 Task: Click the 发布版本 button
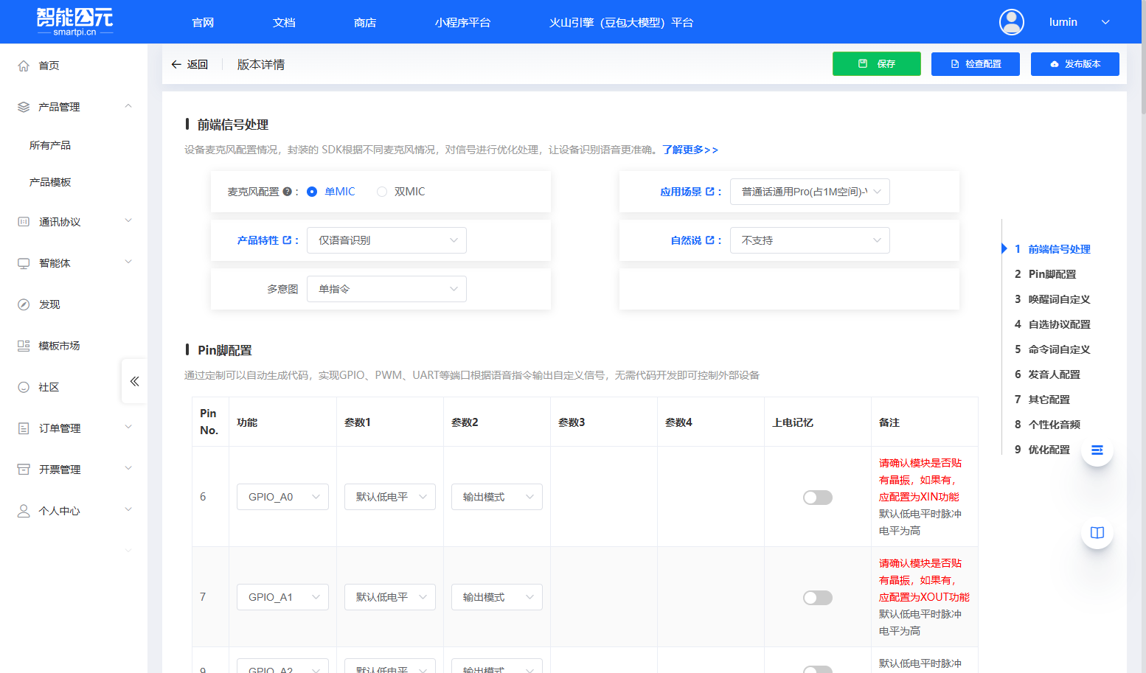click(1074, 64)
